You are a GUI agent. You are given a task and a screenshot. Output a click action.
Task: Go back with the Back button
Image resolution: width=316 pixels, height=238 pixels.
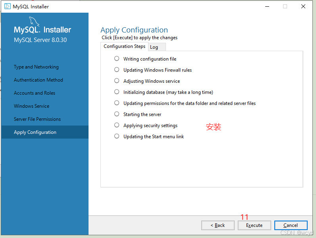point(218,225)
